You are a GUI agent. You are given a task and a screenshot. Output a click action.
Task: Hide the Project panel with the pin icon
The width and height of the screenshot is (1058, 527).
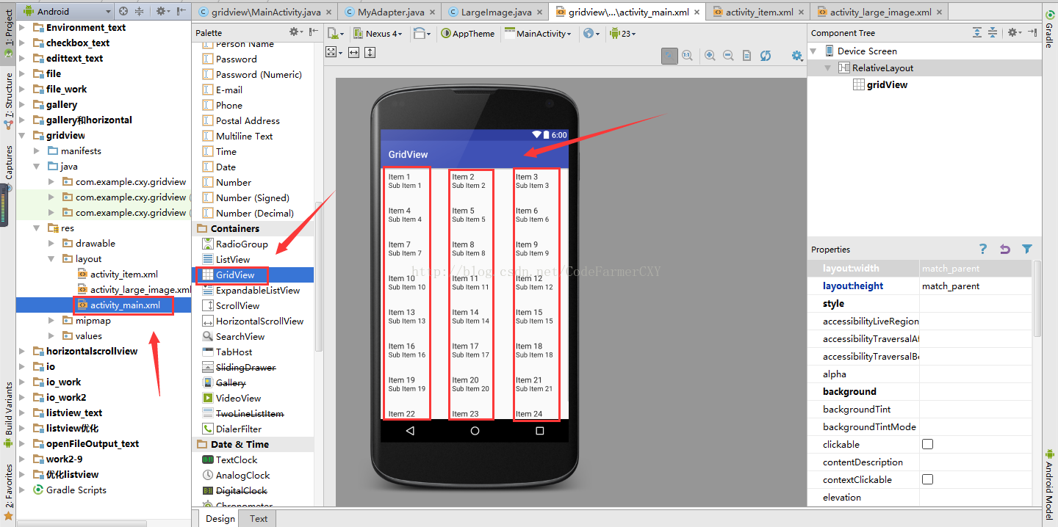[181, 11]
